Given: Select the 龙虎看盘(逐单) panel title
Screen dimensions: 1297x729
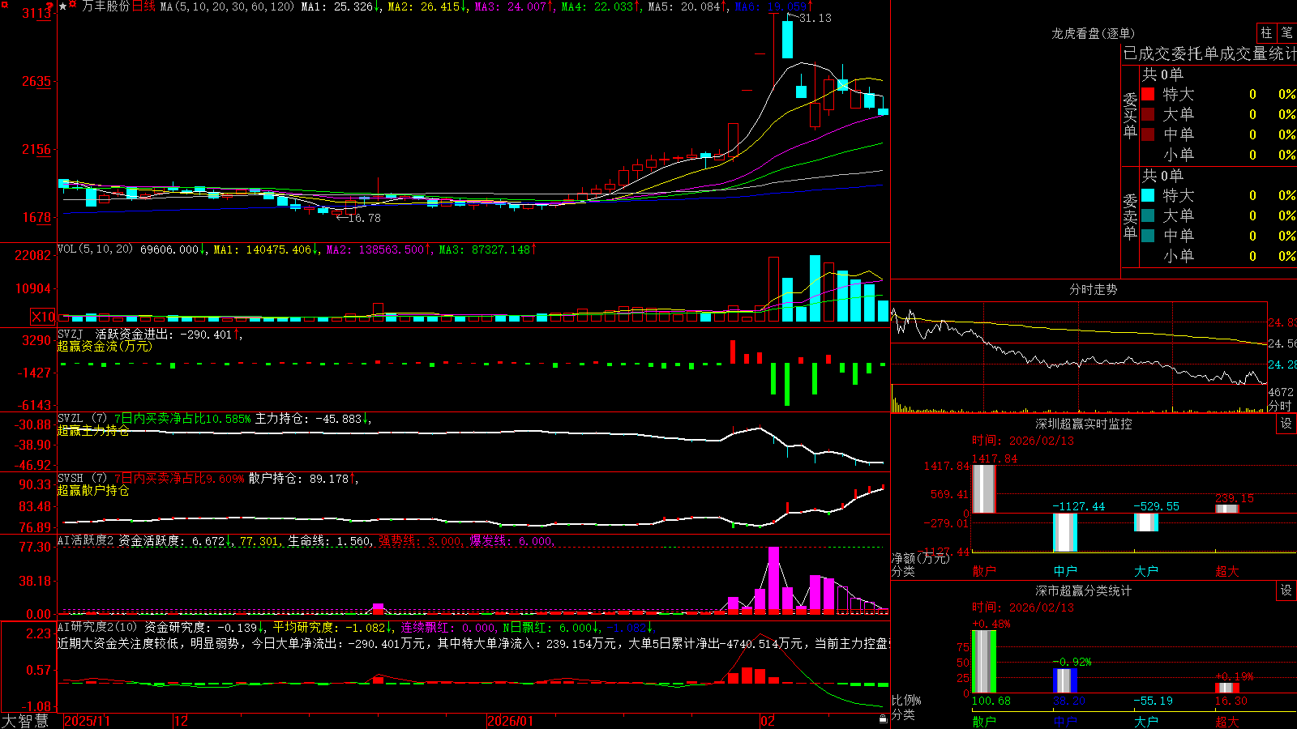Looking at the screenshot, I should pos(1093,33).
